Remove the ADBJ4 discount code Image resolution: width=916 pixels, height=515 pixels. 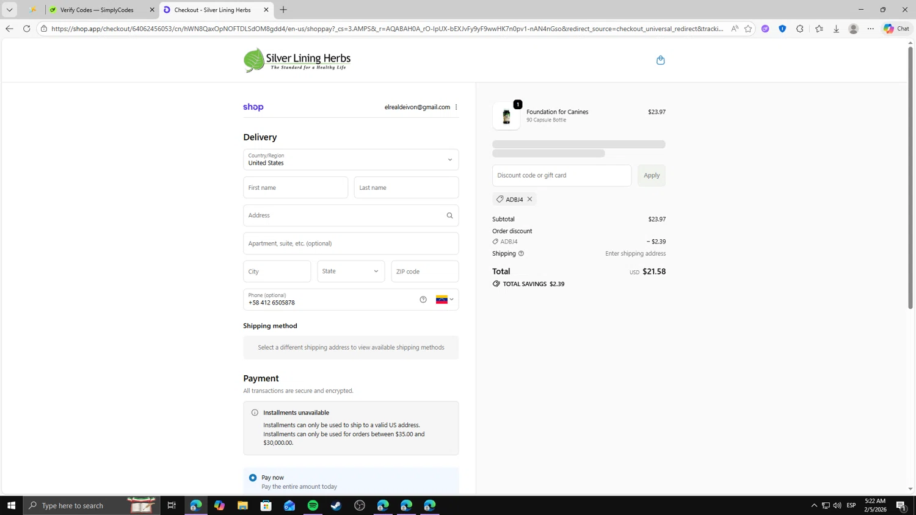(x=529, y=199)
